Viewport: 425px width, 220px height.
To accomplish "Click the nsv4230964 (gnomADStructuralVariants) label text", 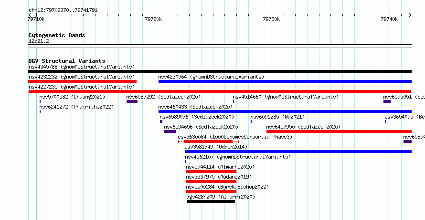I will (211, 77).
